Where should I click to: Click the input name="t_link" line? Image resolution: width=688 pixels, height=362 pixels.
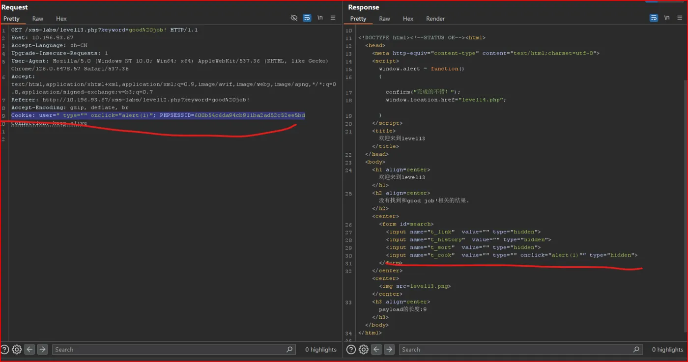463,232
